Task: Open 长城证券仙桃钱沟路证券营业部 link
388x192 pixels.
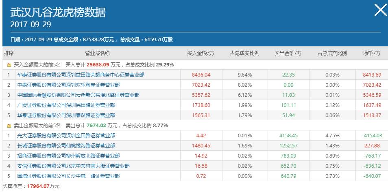Action: tap(66, 146)
